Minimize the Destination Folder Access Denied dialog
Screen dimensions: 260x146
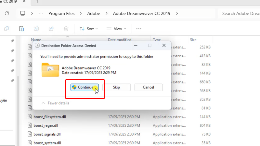[136, 46]
